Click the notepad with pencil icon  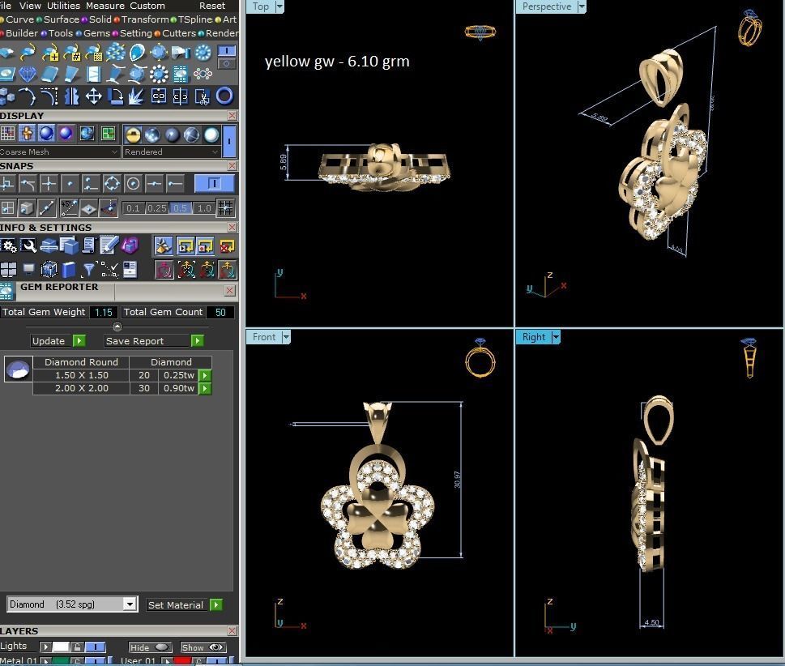tap(109, 245)
